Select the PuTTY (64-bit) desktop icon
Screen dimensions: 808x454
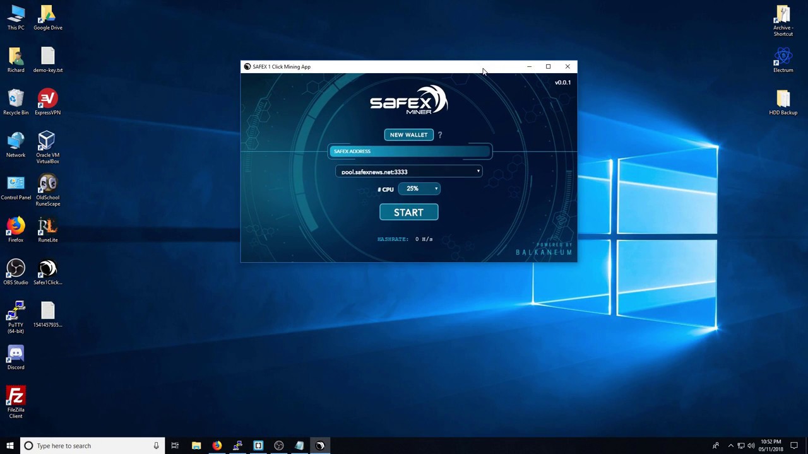[x=16, y=317]
